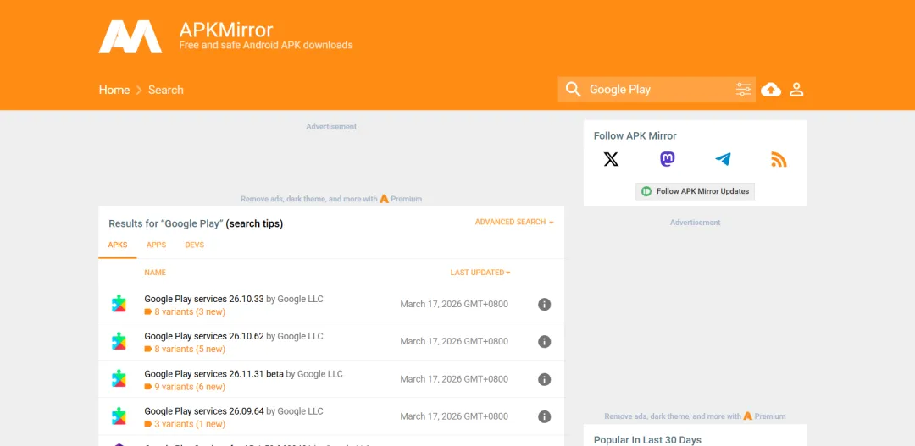915x446 pixels.
Task: Click Google Play services 26.10.33 app icon
Action: [x=119, y=304]
